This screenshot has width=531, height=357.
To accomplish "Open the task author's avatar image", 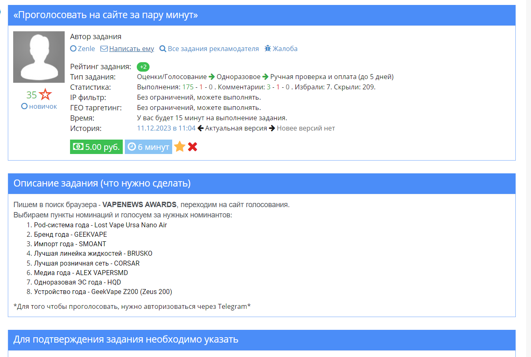I will [x=39, y=57].
